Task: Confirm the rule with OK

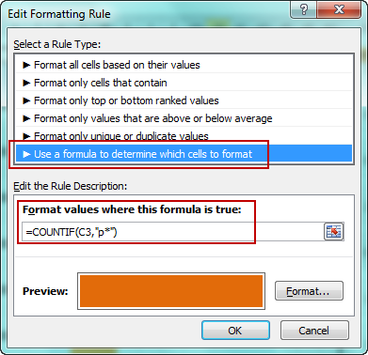Action: [x=235, y=331]
